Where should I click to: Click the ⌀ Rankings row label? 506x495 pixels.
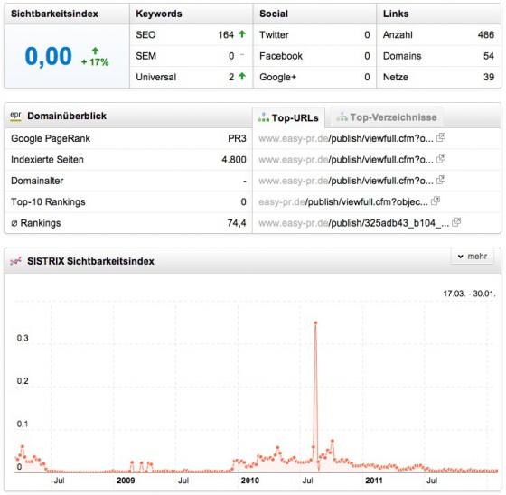point(36,223)
